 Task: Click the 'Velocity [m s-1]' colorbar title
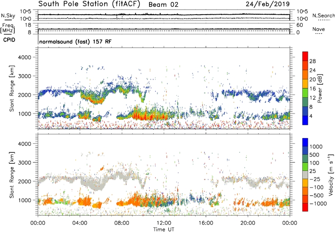pos(331,175)
